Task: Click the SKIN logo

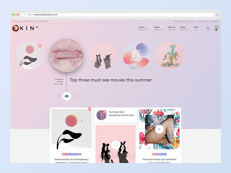Action: pyautogui.click(x=25, y=28)
